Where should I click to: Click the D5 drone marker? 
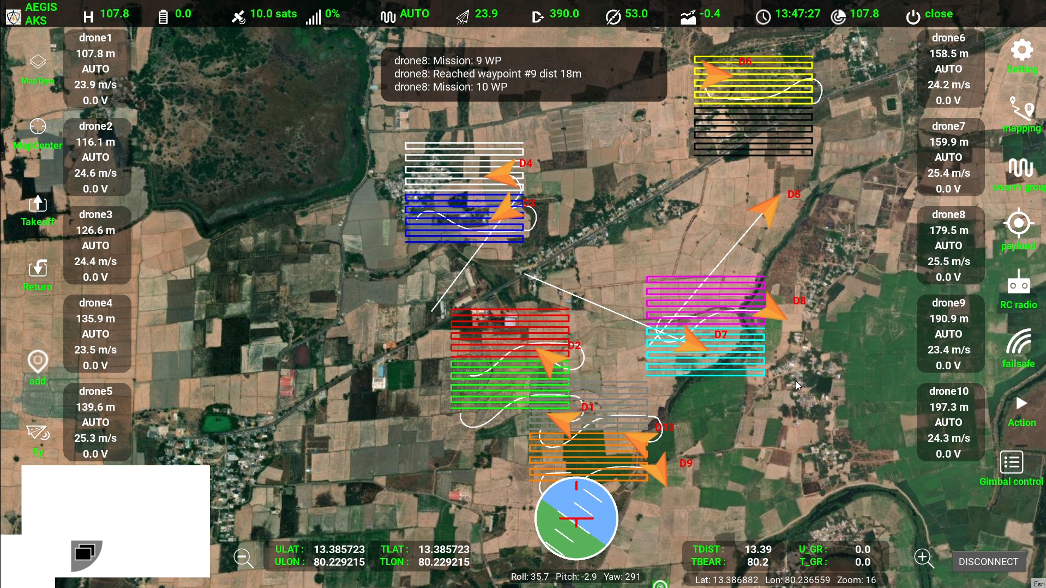pos(766,209)
